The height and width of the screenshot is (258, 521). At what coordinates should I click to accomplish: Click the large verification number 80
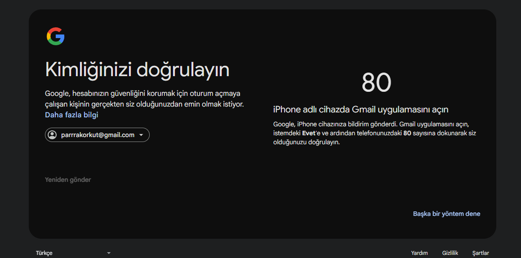coord(376,82)
